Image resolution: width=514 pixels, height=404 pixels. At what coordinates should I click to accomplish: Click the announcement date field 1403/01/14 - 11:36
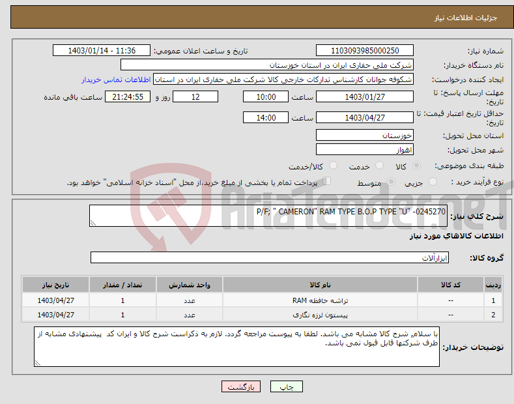point(102,51)
